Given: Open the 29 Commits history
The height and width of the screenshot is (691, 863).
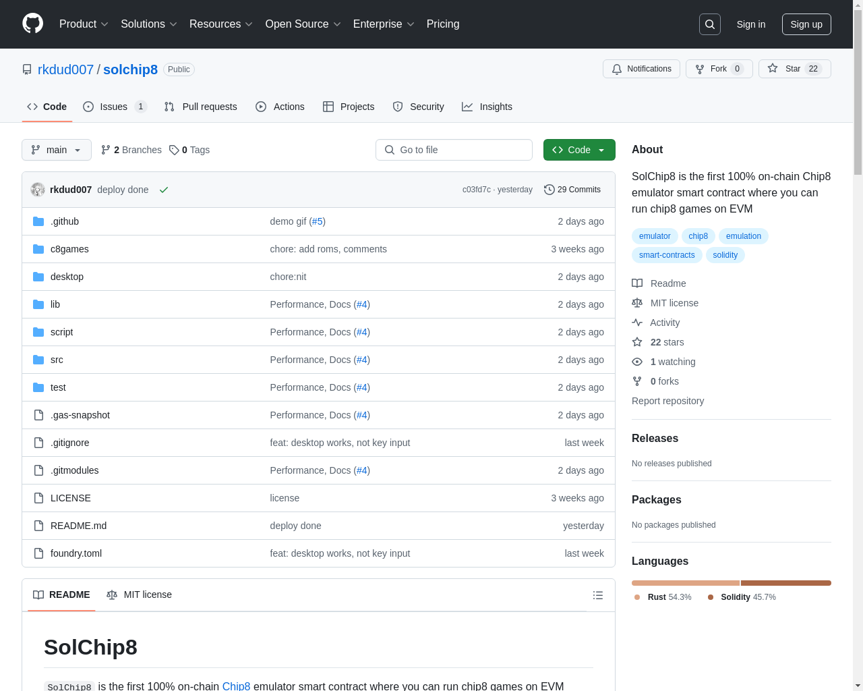Looking at the screenshot, I should point(572,190).
